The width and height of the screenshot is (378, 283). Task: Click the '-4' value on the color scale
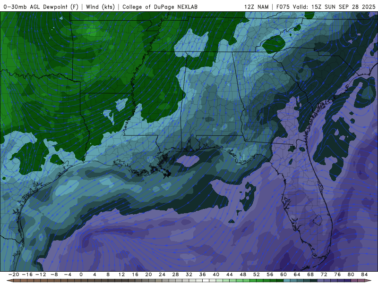coord(68,275)
